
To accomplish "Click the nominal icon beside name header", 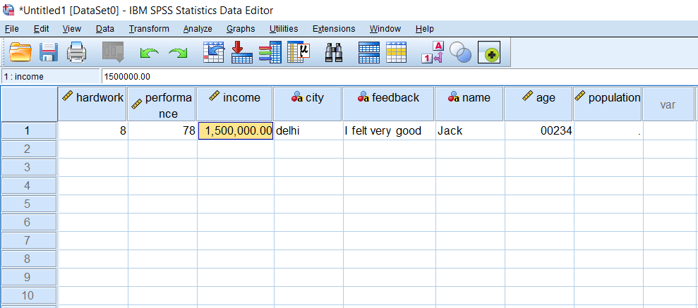I will 454,97.
